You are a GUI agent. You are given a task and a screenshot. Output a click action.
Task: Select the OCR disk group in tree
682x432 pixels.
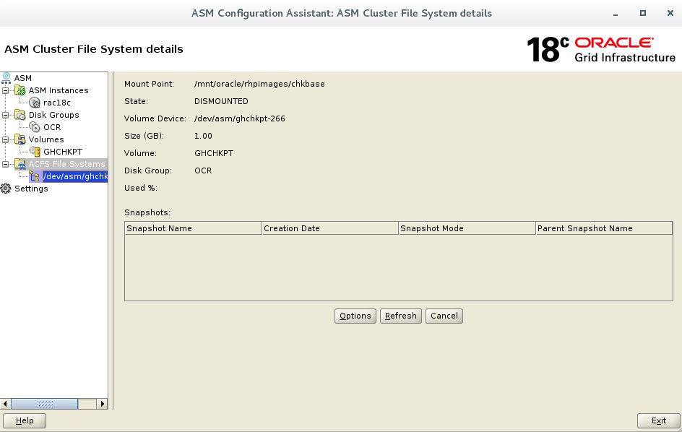[x=52, y=127]
